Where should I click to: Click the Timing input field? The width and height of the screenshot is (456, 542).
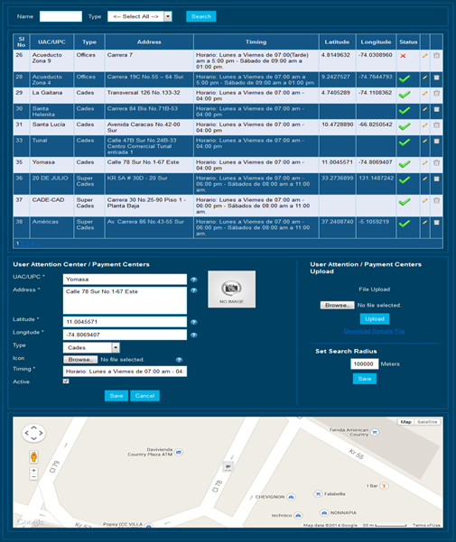pyautogui.click(x=125, y=372)
